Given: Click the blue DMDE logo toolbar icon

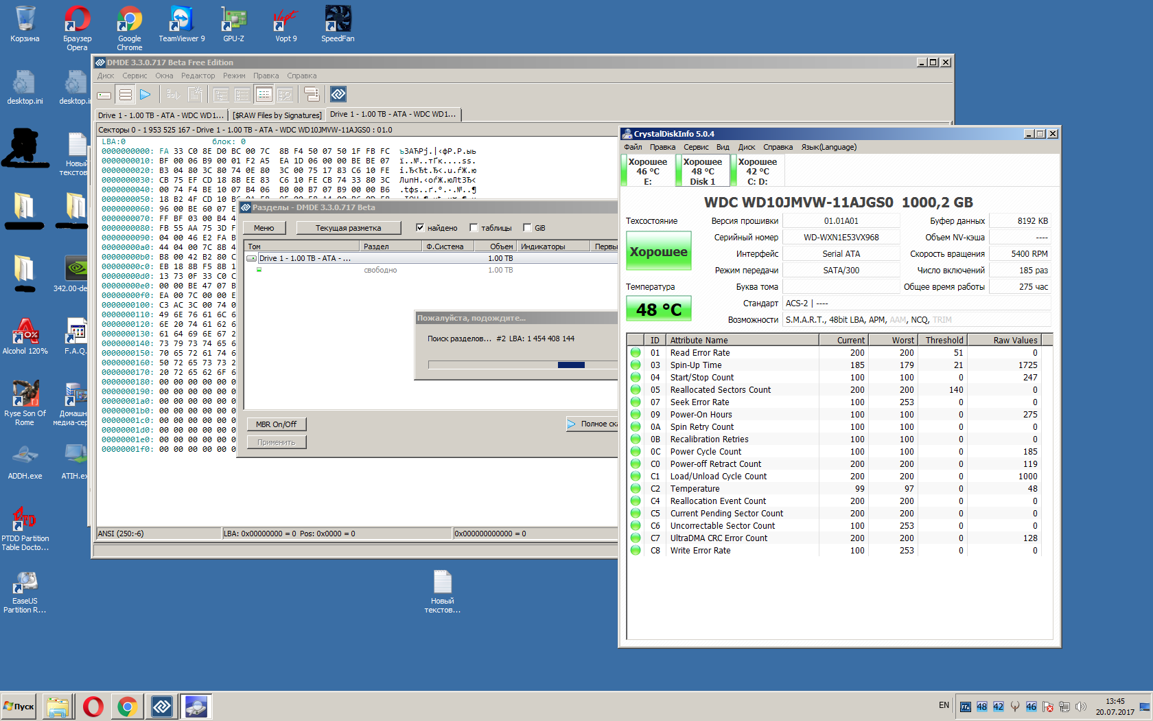Looking at the screenshot, I should pyautogui.click(x=338, y=94).
